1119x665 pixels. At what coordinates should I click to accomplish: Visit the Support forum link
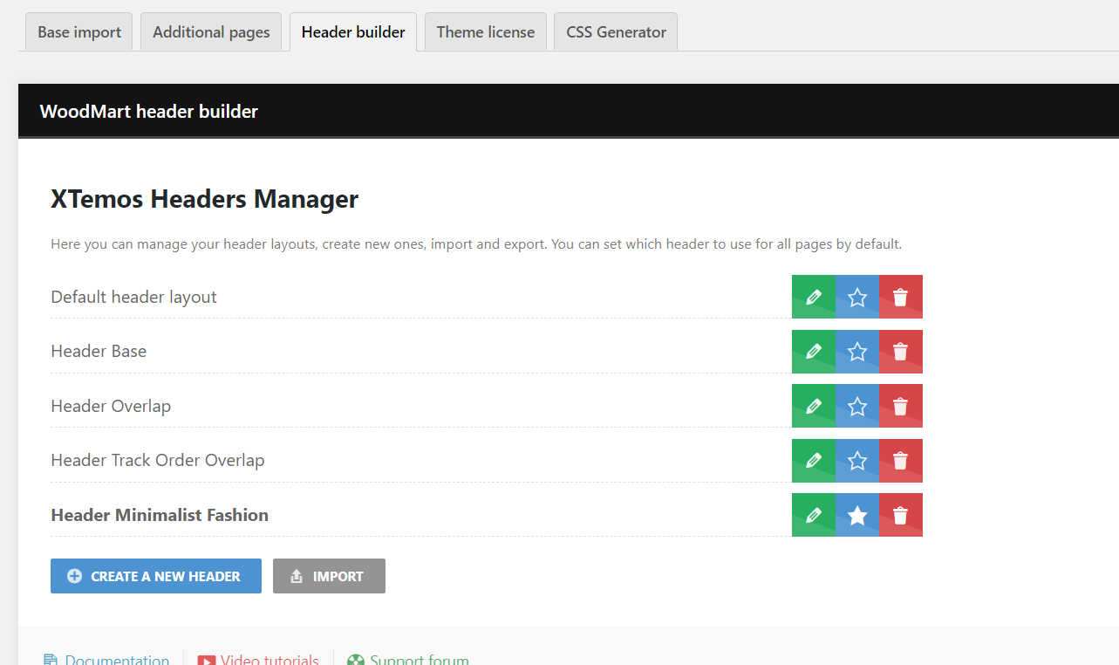pos(408,660)
